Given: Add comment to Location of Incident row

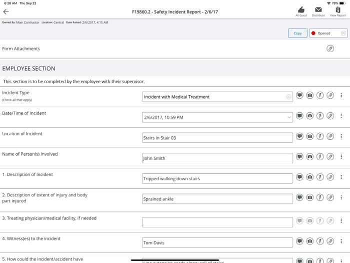Looking at the screenshot, I should click(299, 136).
